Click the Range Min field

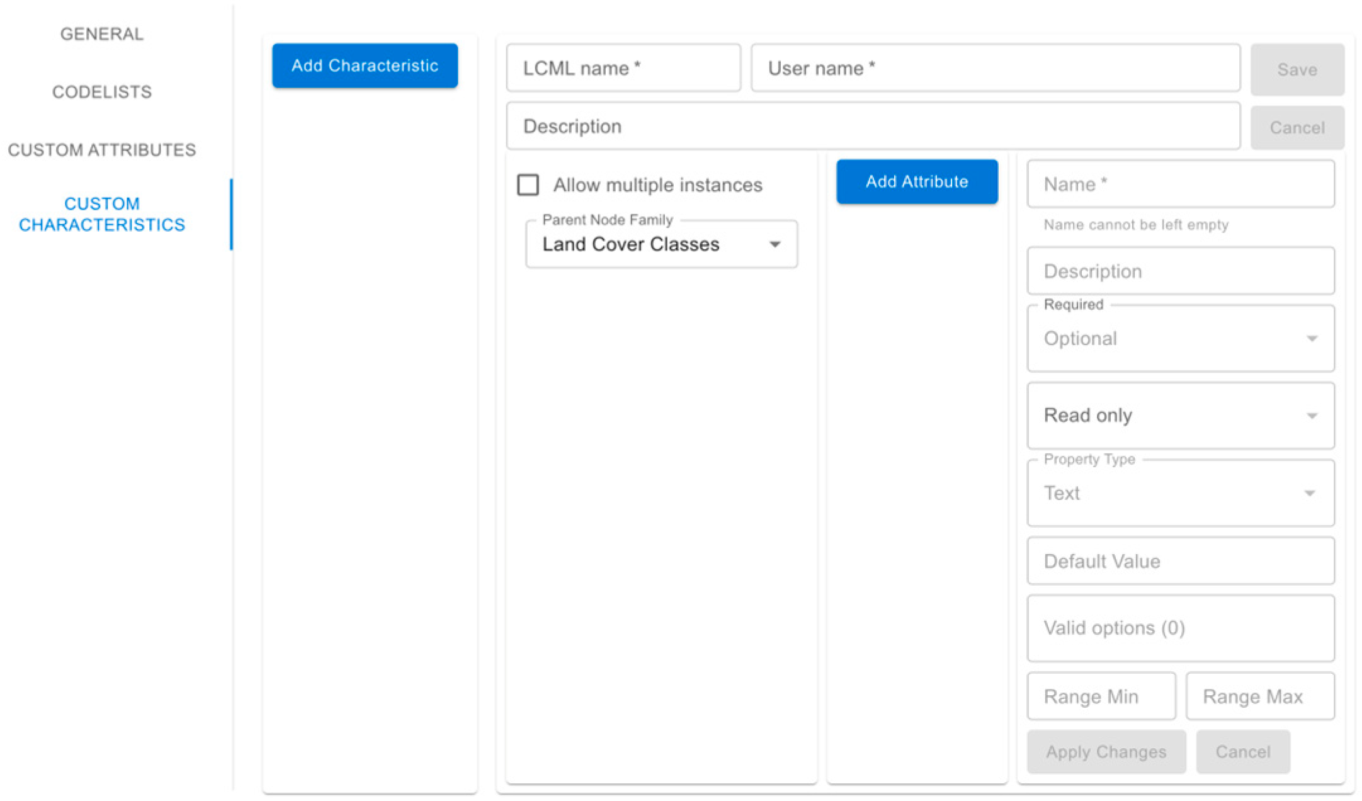click(1101, 696)
